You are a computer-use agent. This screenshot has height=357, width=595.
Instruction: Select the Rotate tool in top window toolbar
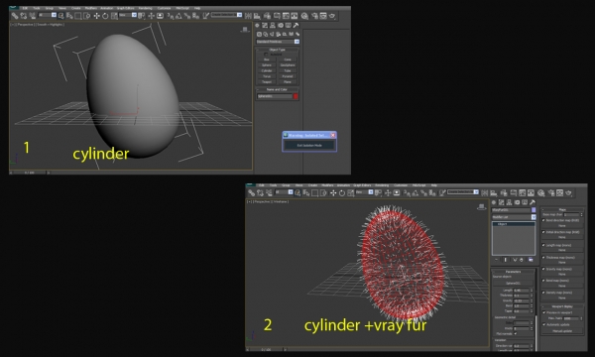(x=105, y=16)
